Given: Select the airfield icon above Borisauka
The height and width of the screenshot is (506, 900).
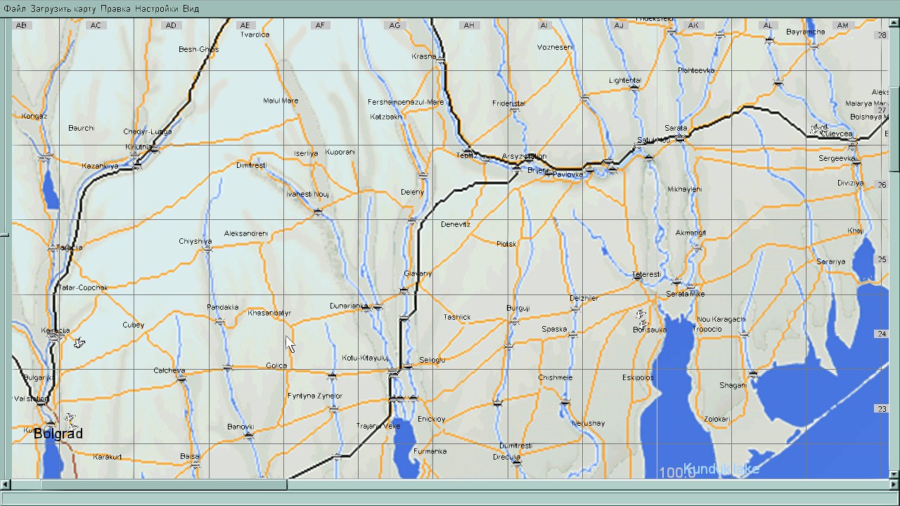Looking at the screenshot, I should click(641, 314).
